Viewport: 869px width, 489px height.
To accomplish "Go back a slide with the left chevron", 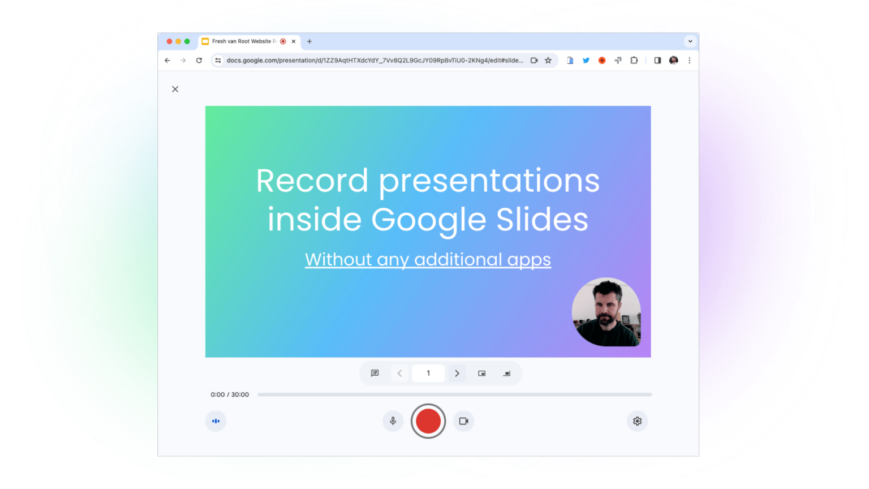I will click(x=400, y=373).
